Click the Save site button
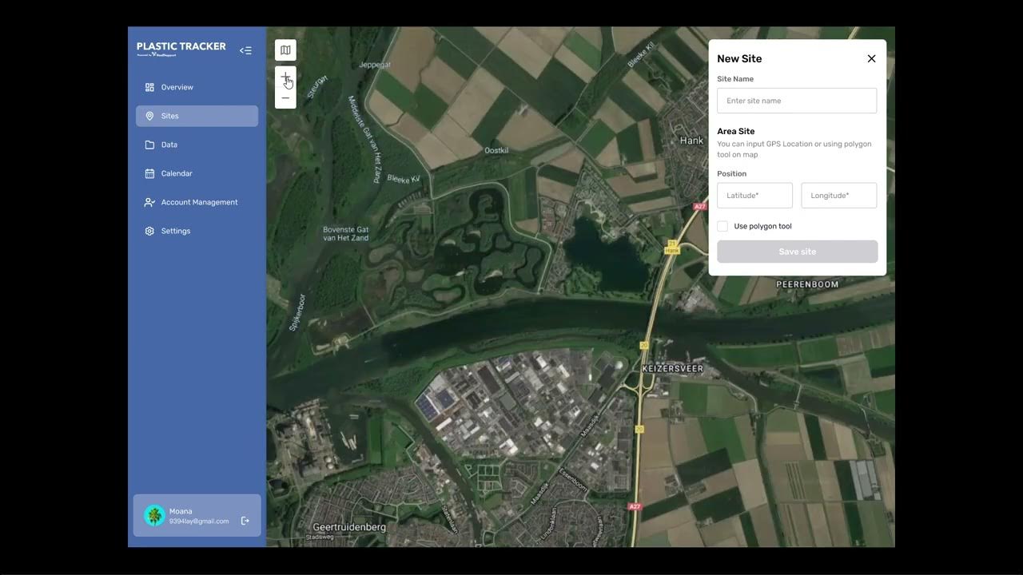 point(798,252)
